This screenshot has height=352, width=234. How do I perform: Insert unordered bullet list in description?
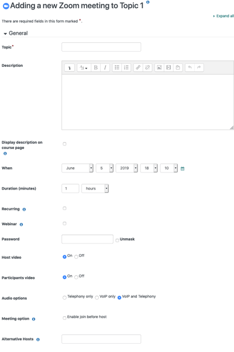117,67
